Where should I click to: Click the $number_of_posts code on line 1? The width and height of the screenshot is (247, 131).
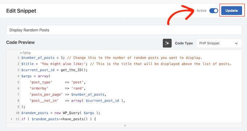point(38,58)
